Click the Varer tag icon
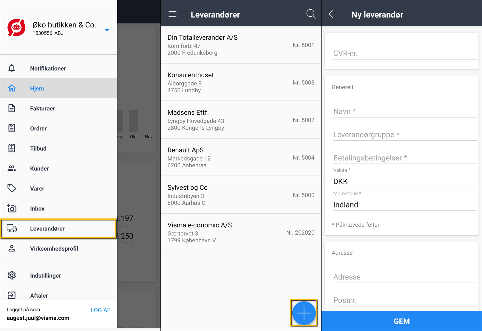 (x=12, y=188)
